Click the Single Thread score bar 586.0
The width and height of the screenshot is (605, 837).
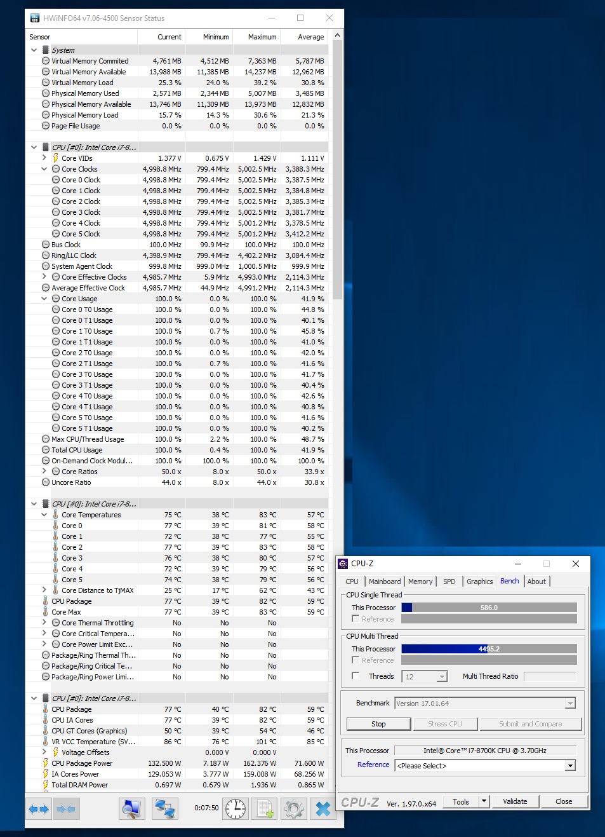coord(489,608)
